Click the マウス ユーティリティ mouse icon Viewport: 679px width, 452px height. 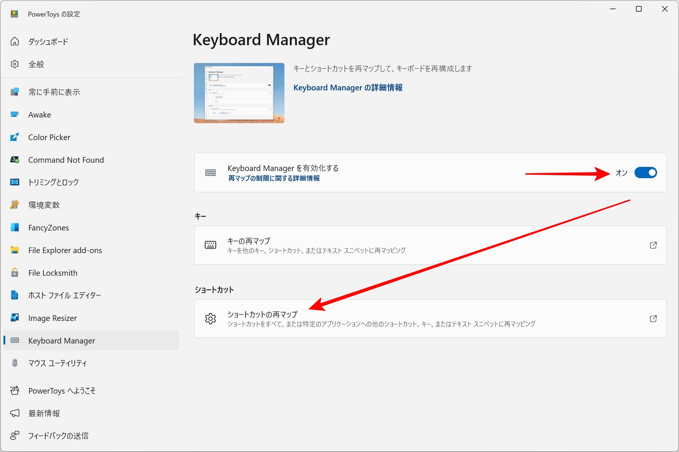click(15, 363)
